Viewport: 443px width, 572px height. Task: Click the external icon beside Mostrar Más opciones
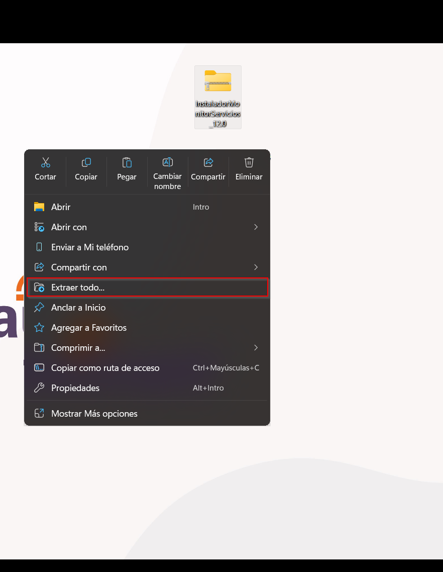coord(39,413)
